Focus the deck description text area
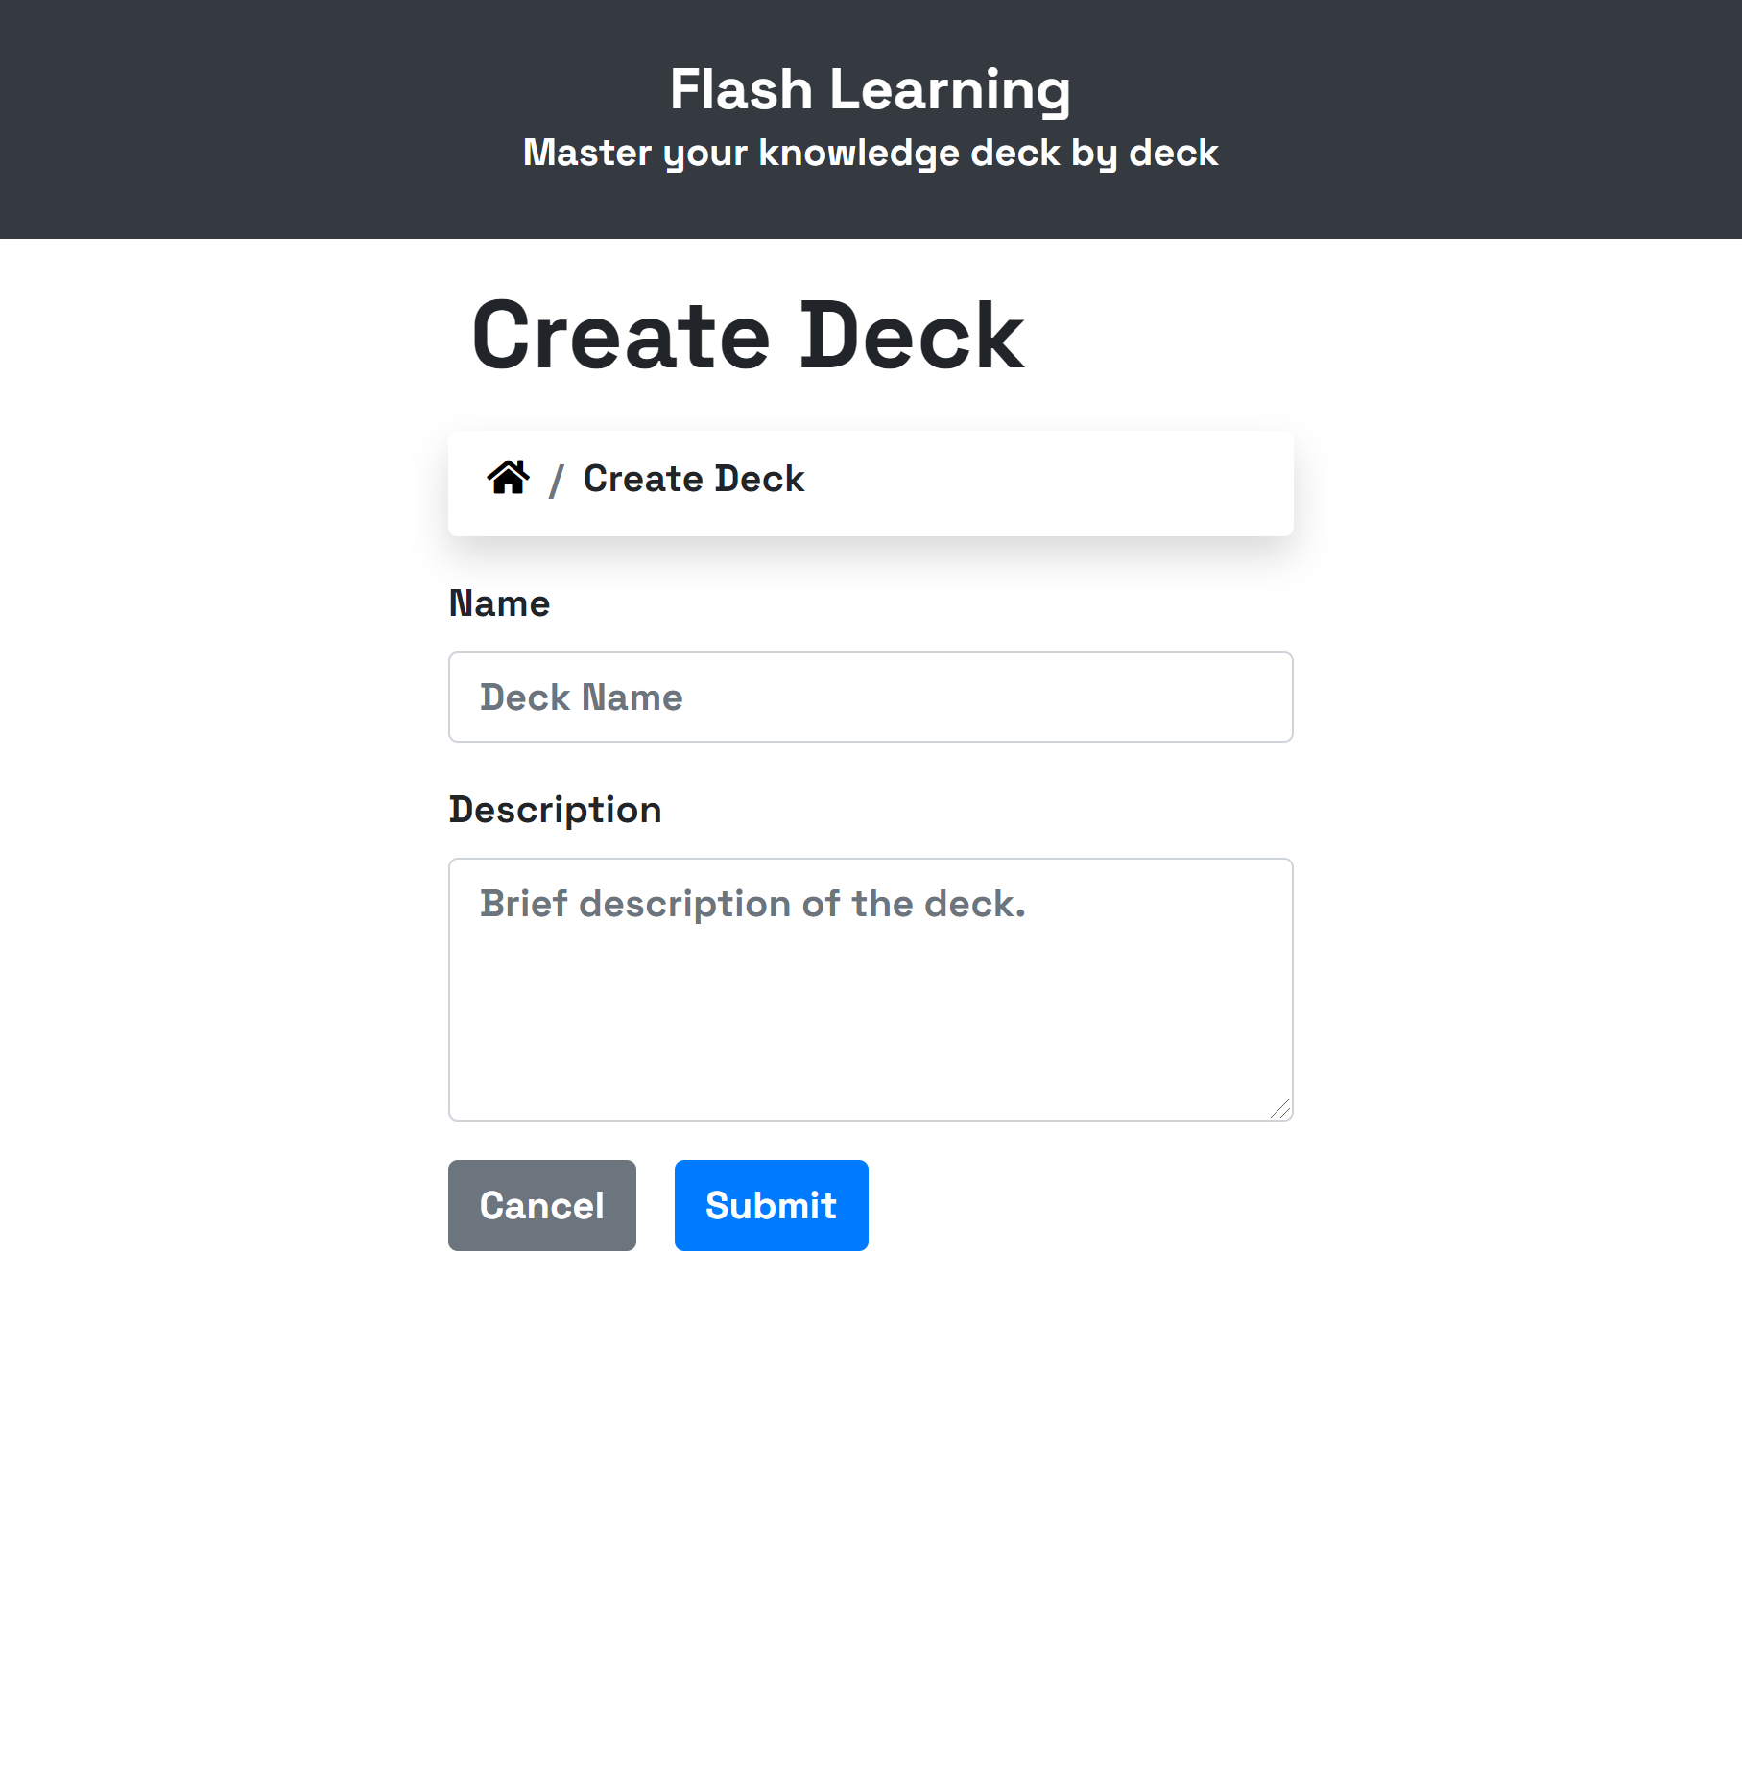Screen dimensions: 1742x1772 tap(870, 988)
